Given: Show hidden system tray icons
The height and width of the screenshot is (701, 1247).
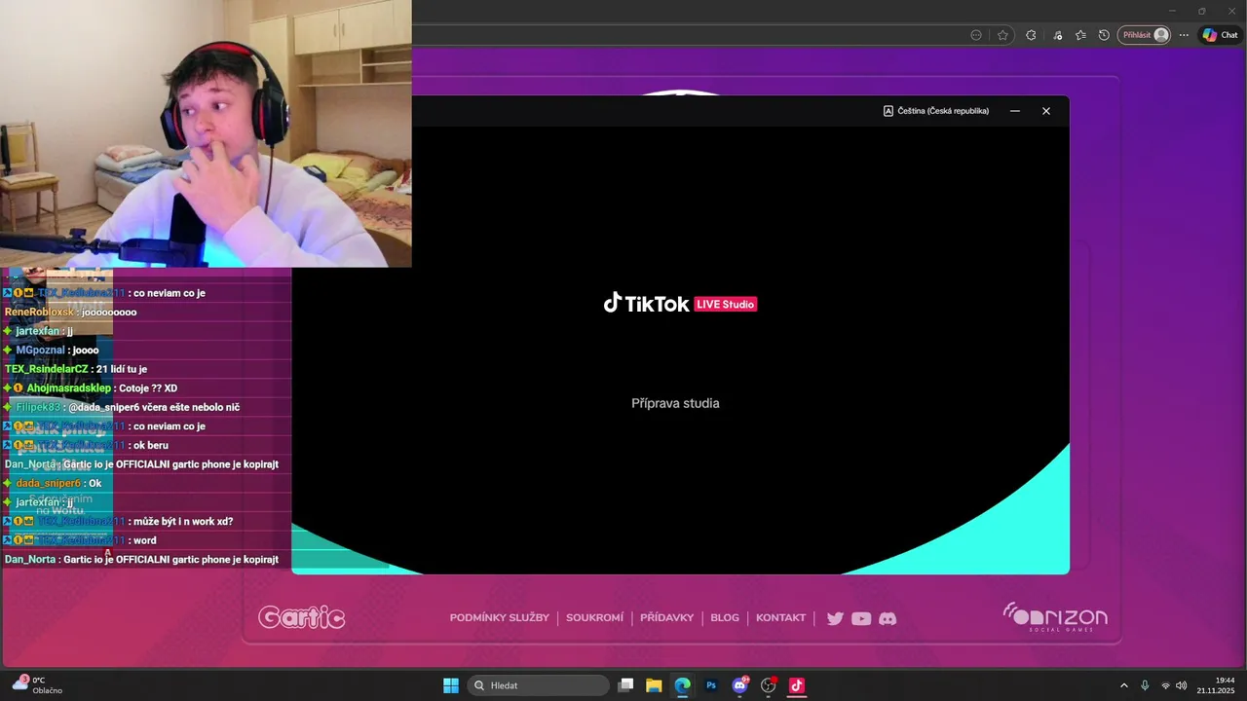Looking at the screenshot, I should tap(1123, 685).
